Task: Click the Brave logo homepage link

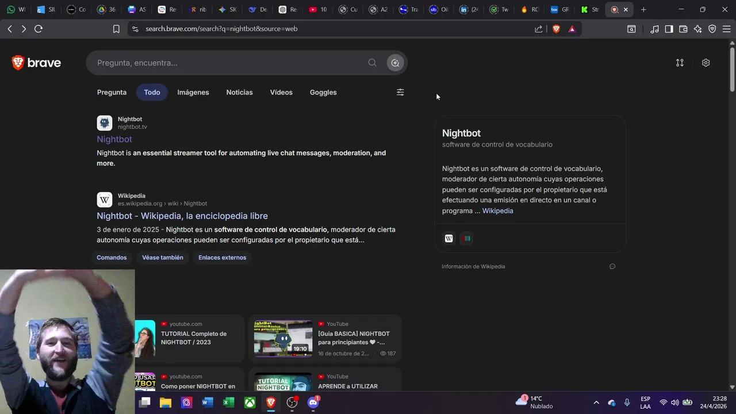Action: [x=36, y=63]
